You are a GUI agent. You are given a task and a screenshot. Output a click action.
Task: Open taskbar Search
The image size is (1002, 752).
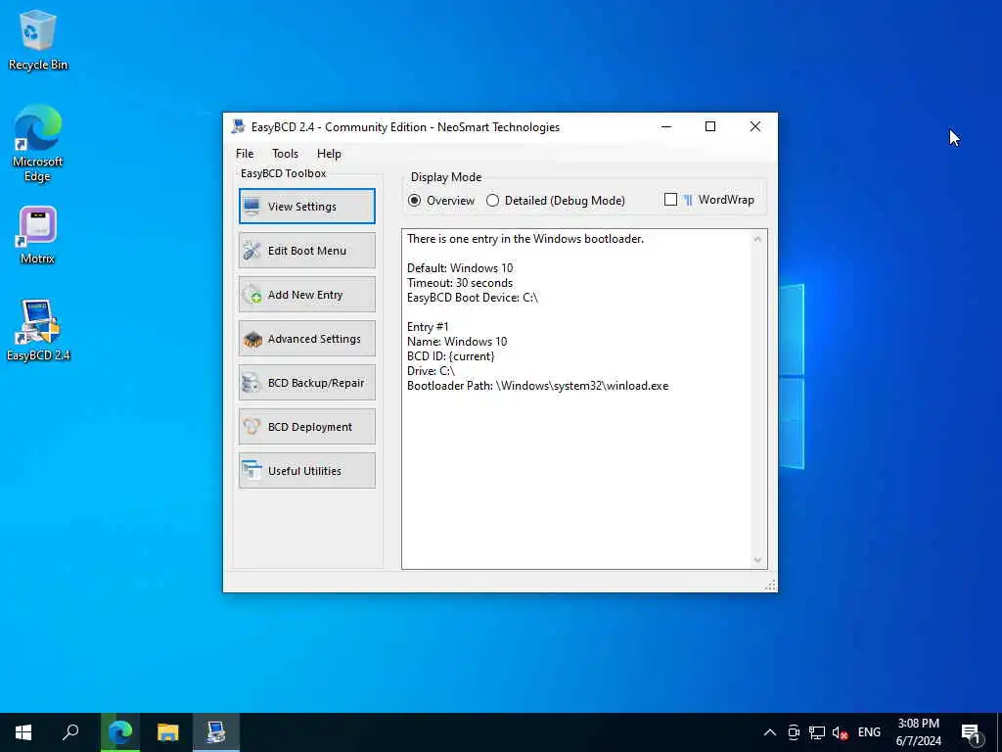70,732
